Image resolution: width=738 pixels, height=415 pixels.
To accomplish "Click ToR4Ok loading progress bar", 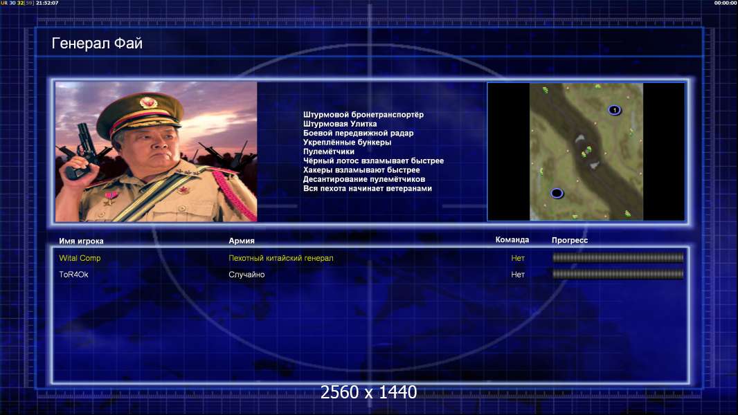I will (x=618, y=274).
